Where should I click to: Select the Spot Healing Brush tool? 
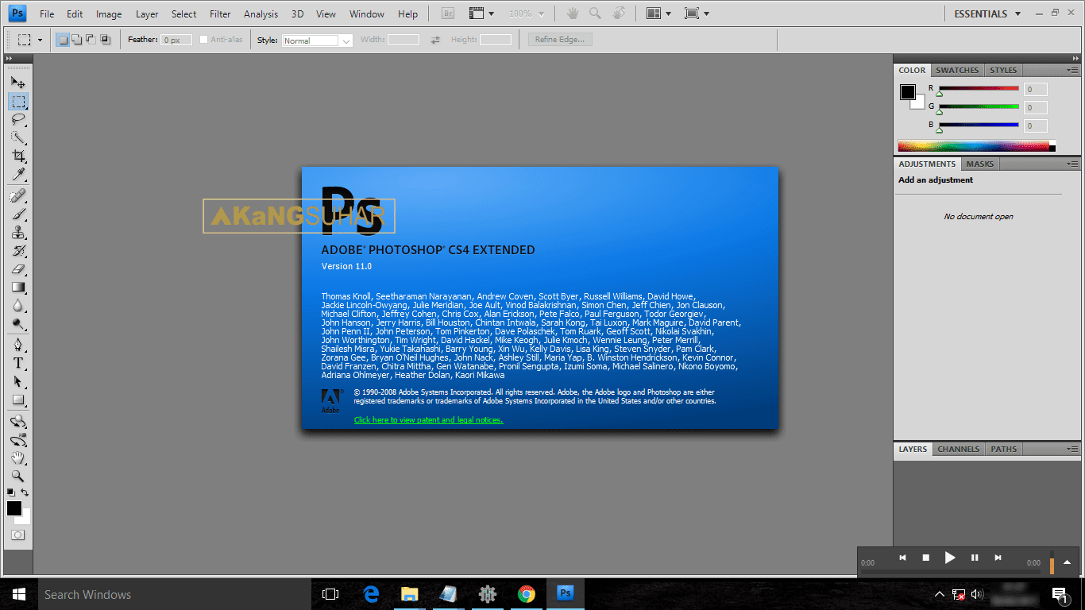pyautogui.click(x=17, y=196)
